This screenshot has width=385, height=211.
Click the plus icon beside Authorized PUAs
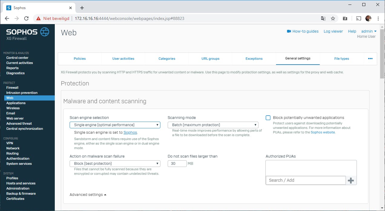click(351, 181)
